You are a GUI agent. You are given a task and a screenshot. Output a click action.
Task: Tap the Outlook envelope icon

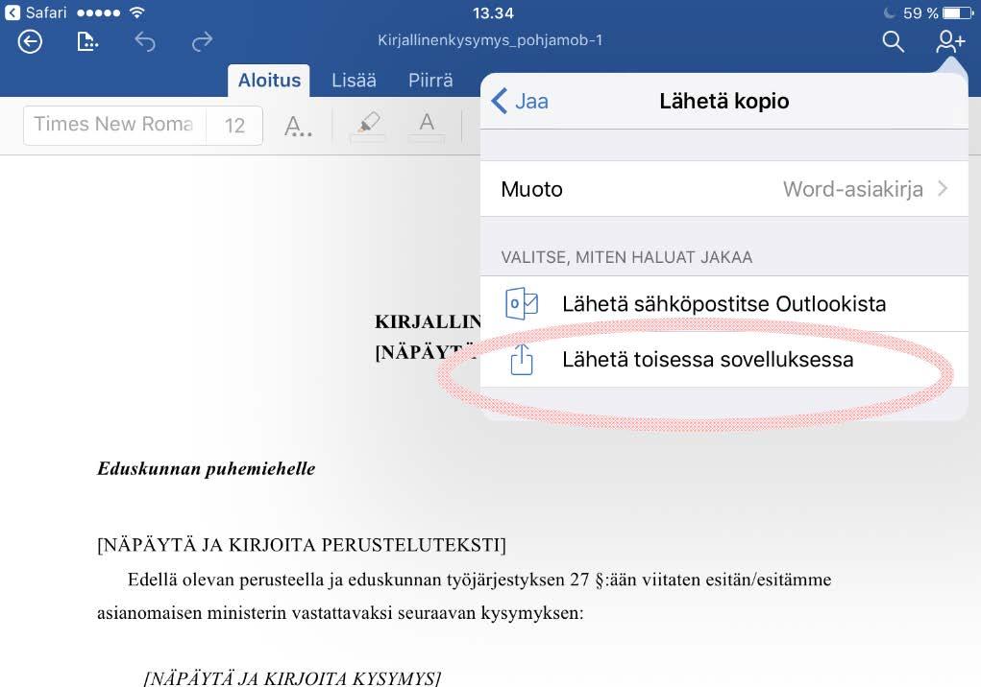tap(521, 303)
